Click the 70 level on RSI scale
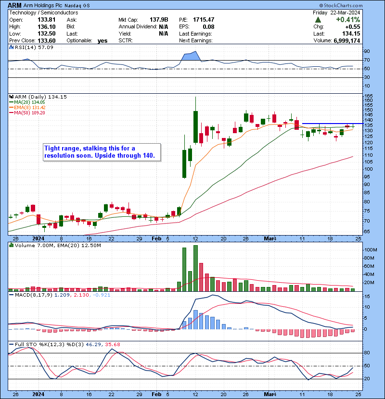This screenshot has height=399, width=385. 367,60
